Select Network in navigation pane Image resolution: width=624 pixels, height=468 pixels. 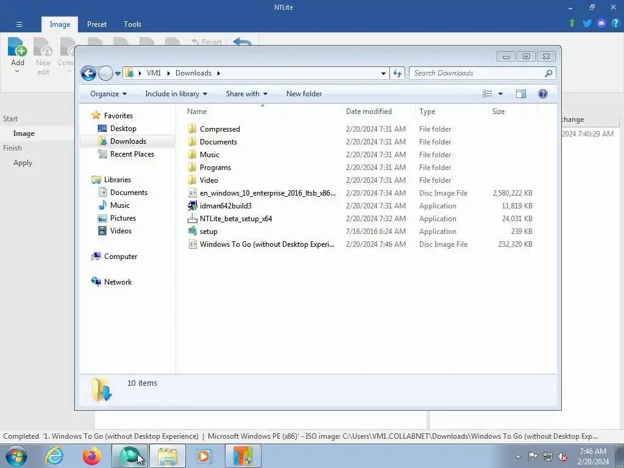118,282
